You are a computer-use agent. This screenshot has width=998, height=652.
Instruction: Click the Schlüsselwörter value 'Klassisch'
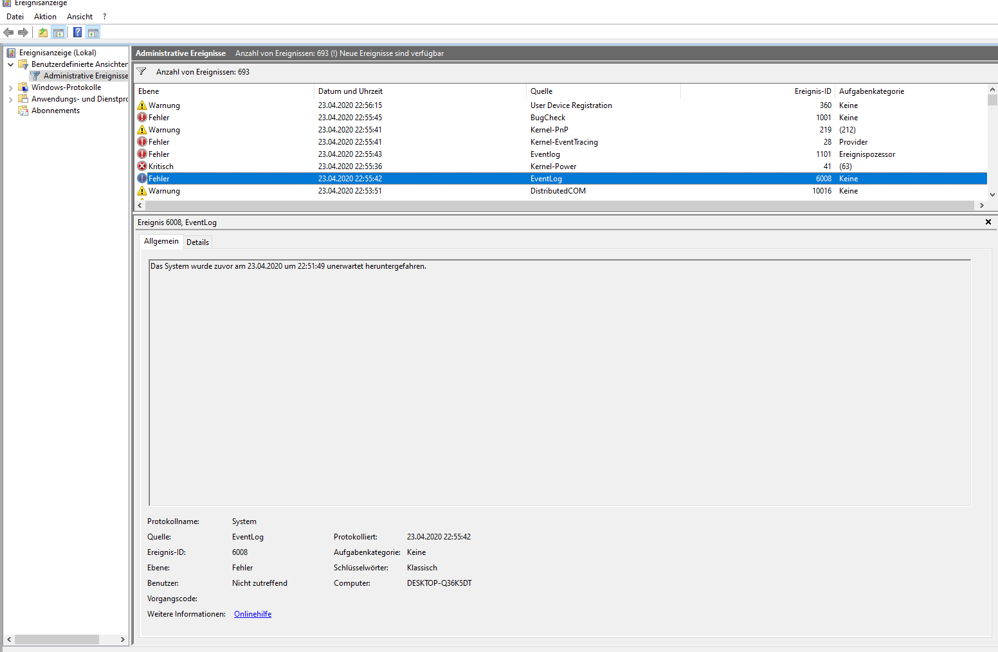422,568
